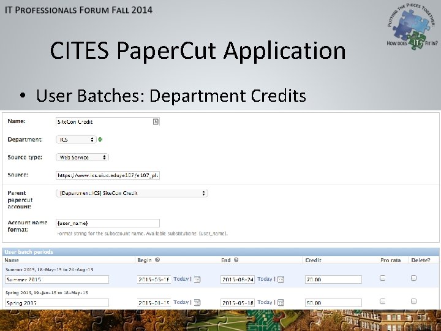This screenshot has height=331, width=441.
Task: Click the Name column header in periods table
Action: coord(12,260)
